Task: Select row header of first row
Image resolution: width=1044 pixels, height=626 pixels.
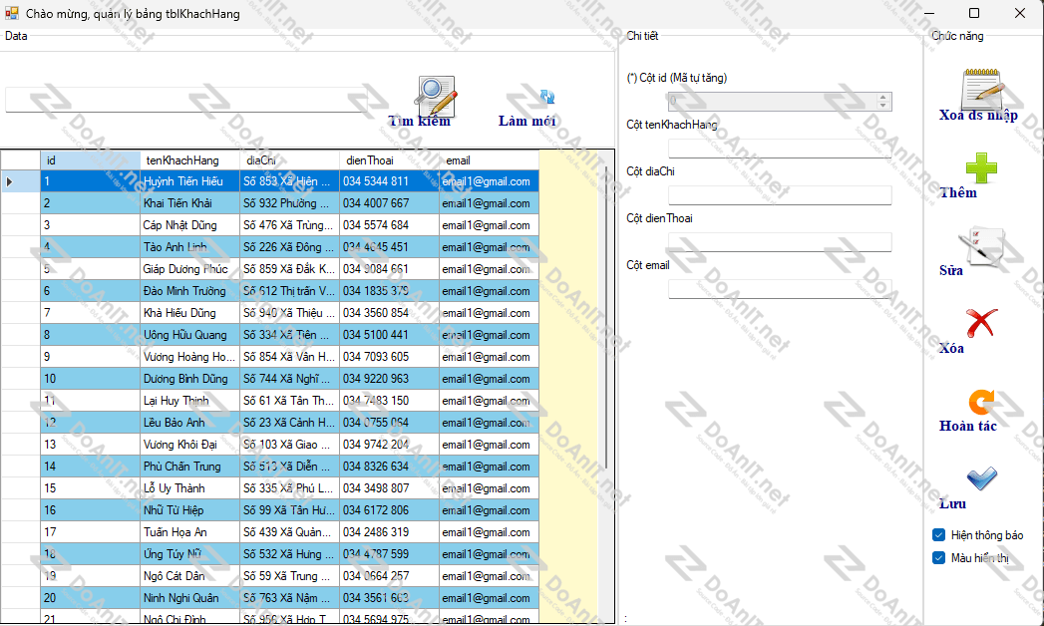Action: pos(20,181)
